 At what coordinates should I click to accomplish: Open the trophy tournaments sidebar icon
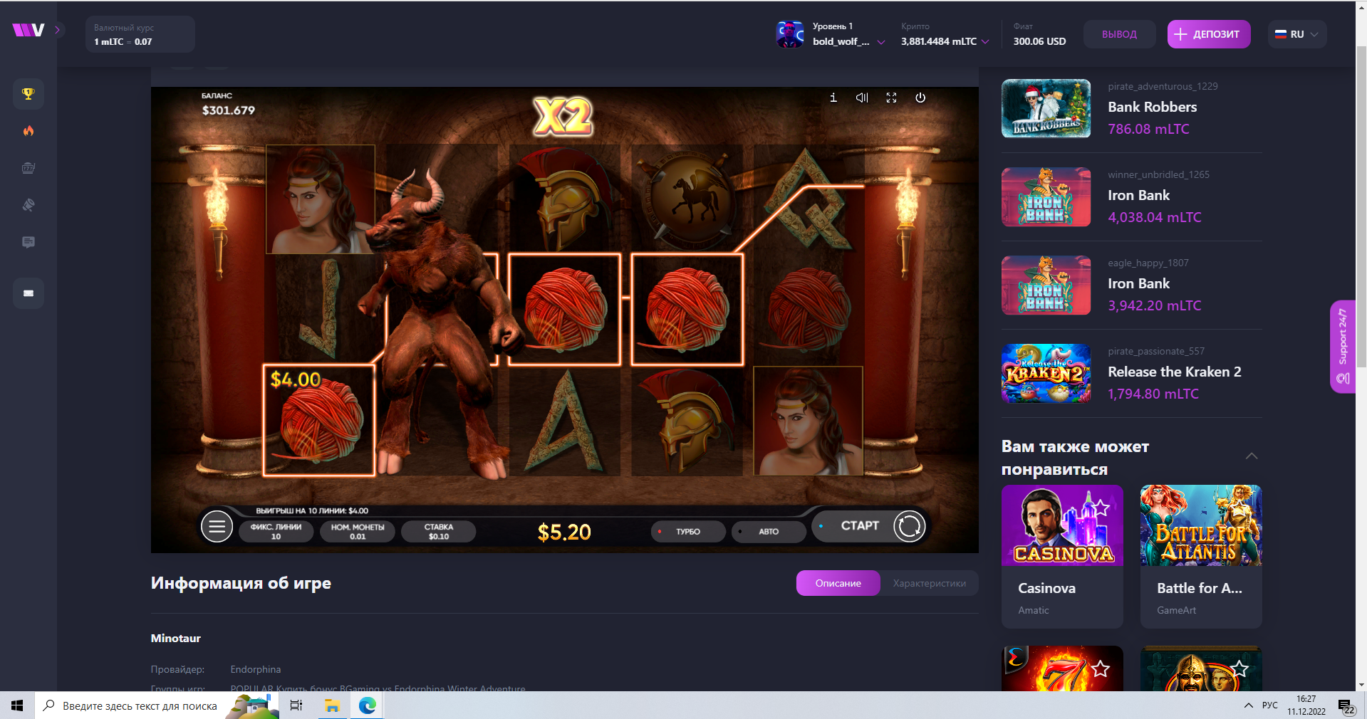point(28,94)
